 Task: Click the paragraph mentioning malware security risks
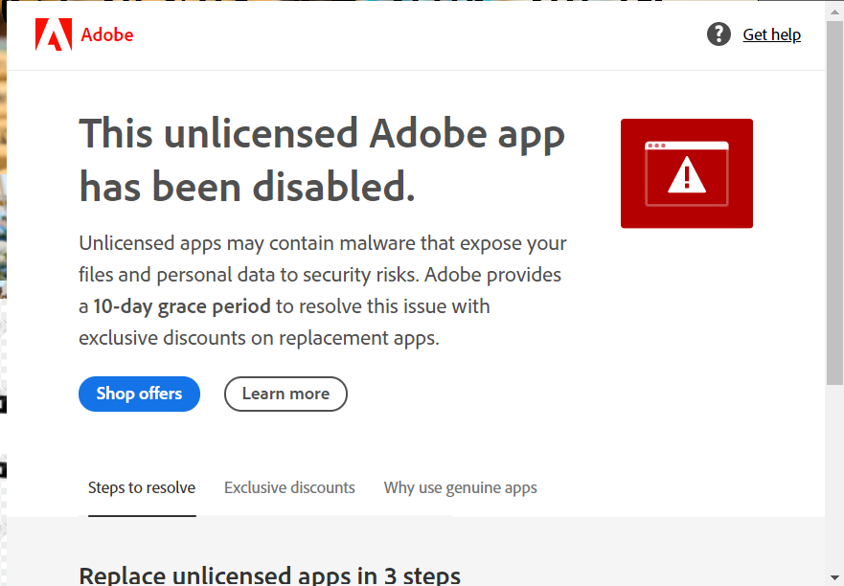tap(323, 290)
